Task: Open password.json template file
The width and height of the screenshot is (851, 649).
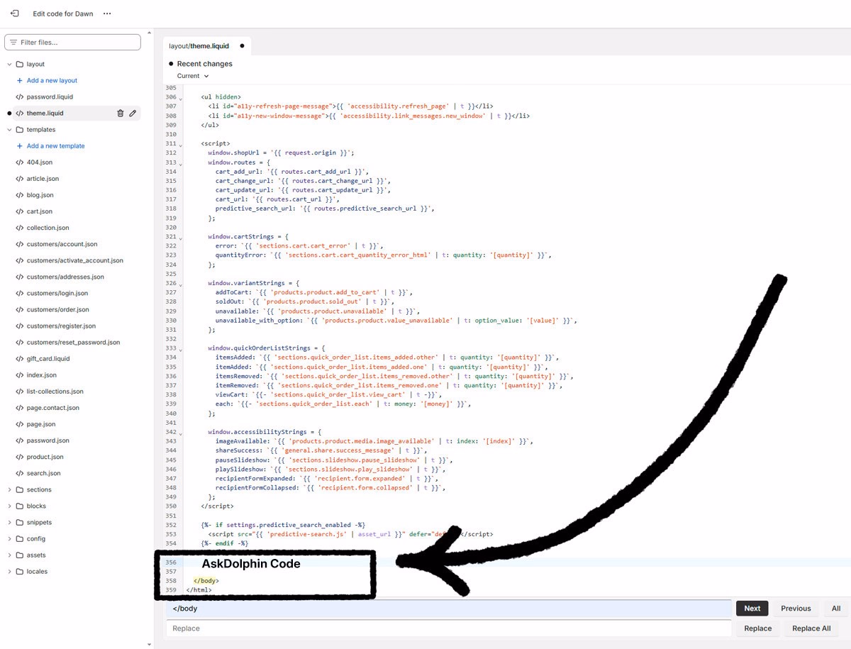Action: tap(48, 439)
